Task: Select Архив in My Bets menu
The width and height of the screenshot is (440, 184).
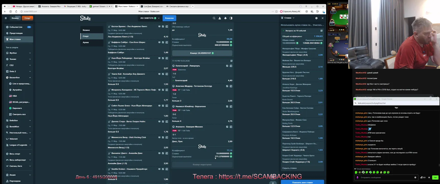Action: pos(92,42)
